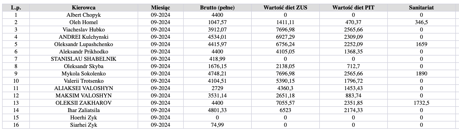Click Ihar Zaliatsila's ZUS value 6523
This screenshot has width=459, height=133.
coord(285,110)
